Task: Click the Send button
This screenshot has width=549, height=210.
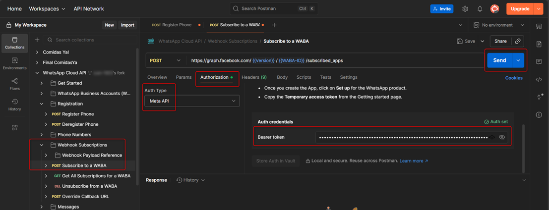Action: [499, 60]
